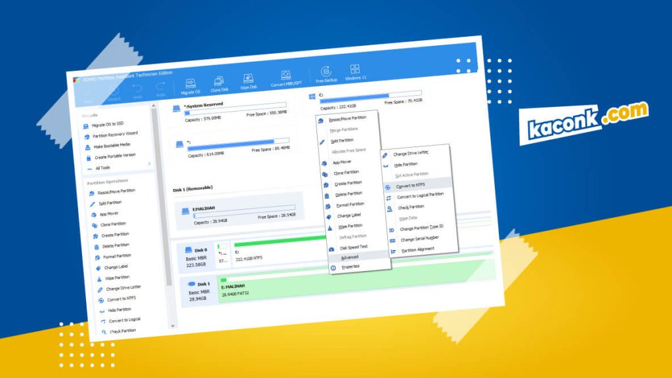Click the Disk 1 Basic MBR block

(199, 291)
